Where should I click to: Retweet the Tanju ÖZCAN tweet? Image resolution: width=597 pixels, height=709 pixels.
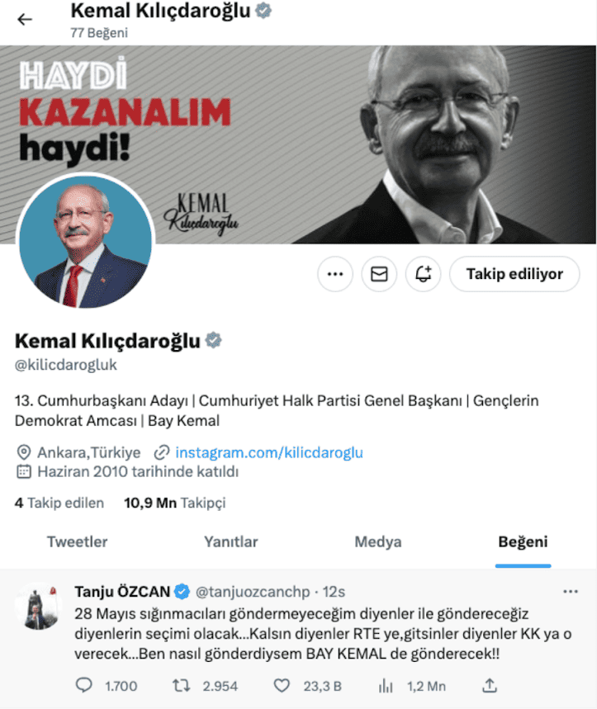(182, 686)
